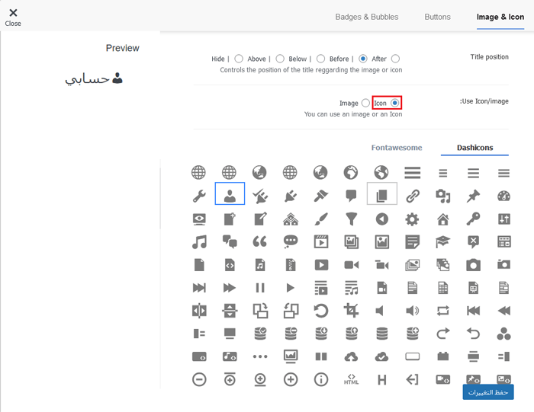Close the settings panel
This screenshot has height=412, width=534.
click(x=13, y=17)
